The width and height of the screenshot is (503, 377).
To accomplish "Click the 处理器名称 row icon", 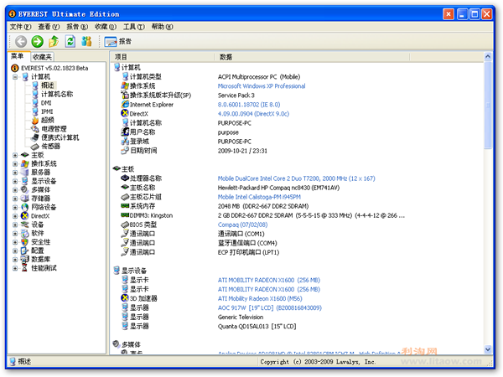I will [x=125, y=178].
